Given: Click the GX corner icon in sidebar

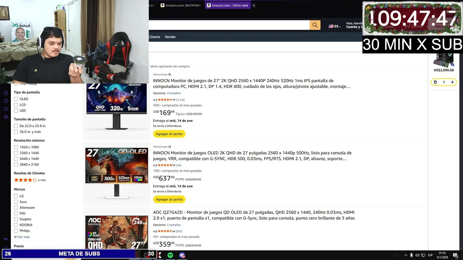Looking at the screenshot, I should [x=6, y=239].
